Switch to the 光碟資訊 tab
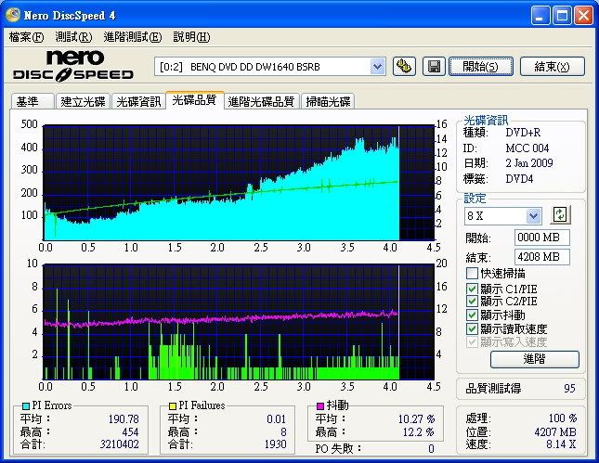Viewport: 599px width, 463px height. pyautogui.click(x=138, y=101)
